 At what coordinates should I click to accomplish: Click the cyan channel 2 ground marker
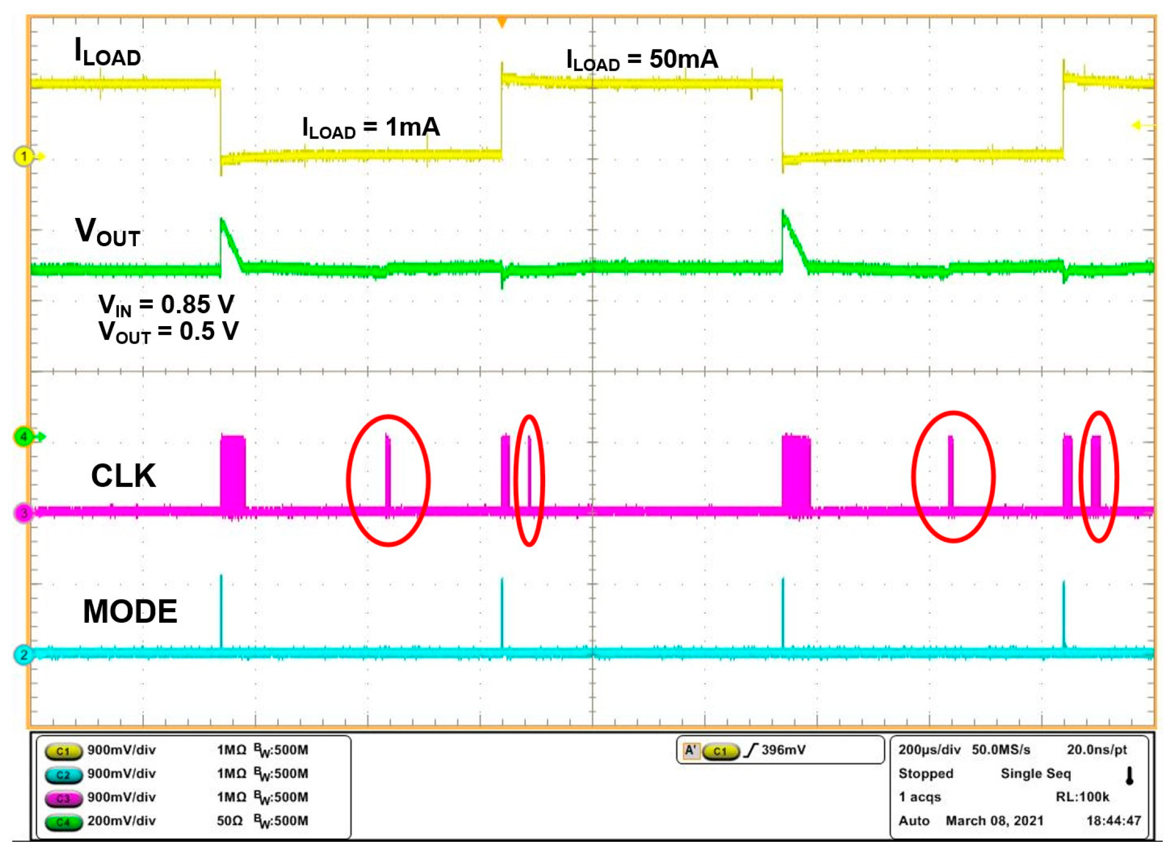tap(23, 655)
